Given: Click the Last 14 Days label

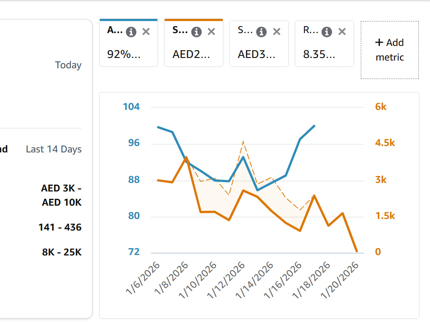Looking at the screenshot, I should coord(54,149).
